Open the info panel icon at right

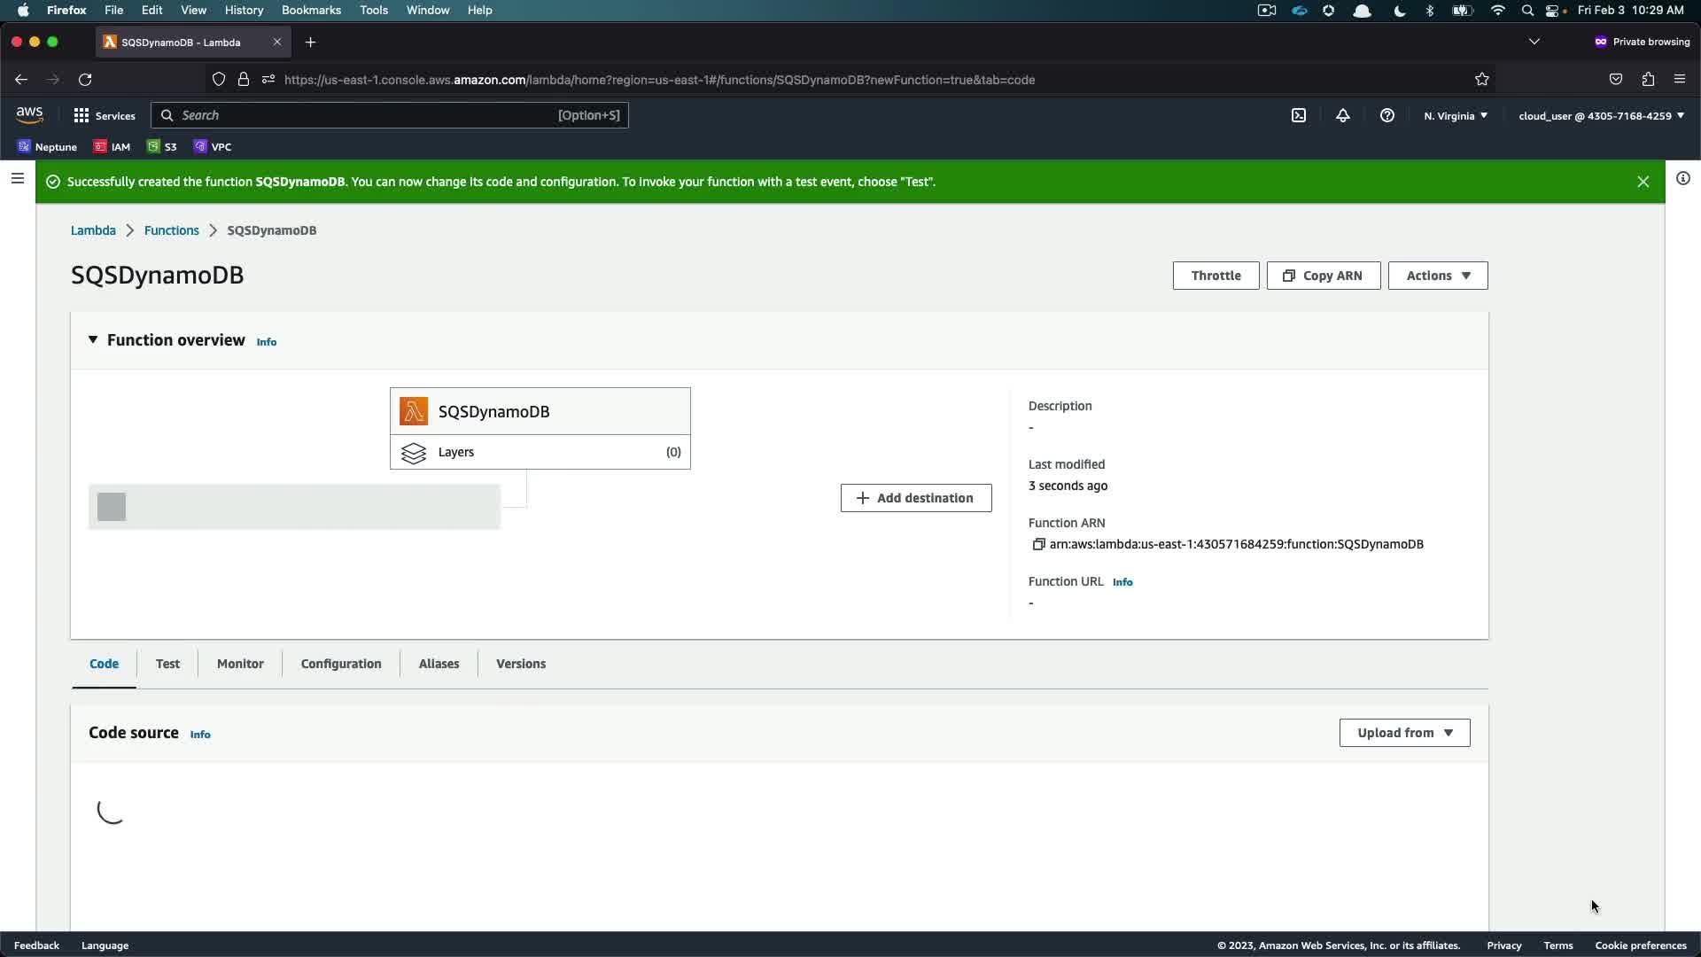(1682, 179)
